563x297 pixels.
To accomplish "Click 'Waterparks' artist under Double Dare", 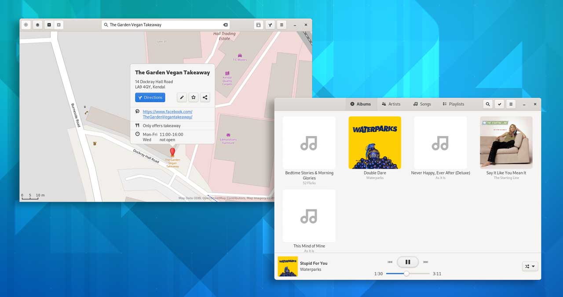I will click(375, 178).
